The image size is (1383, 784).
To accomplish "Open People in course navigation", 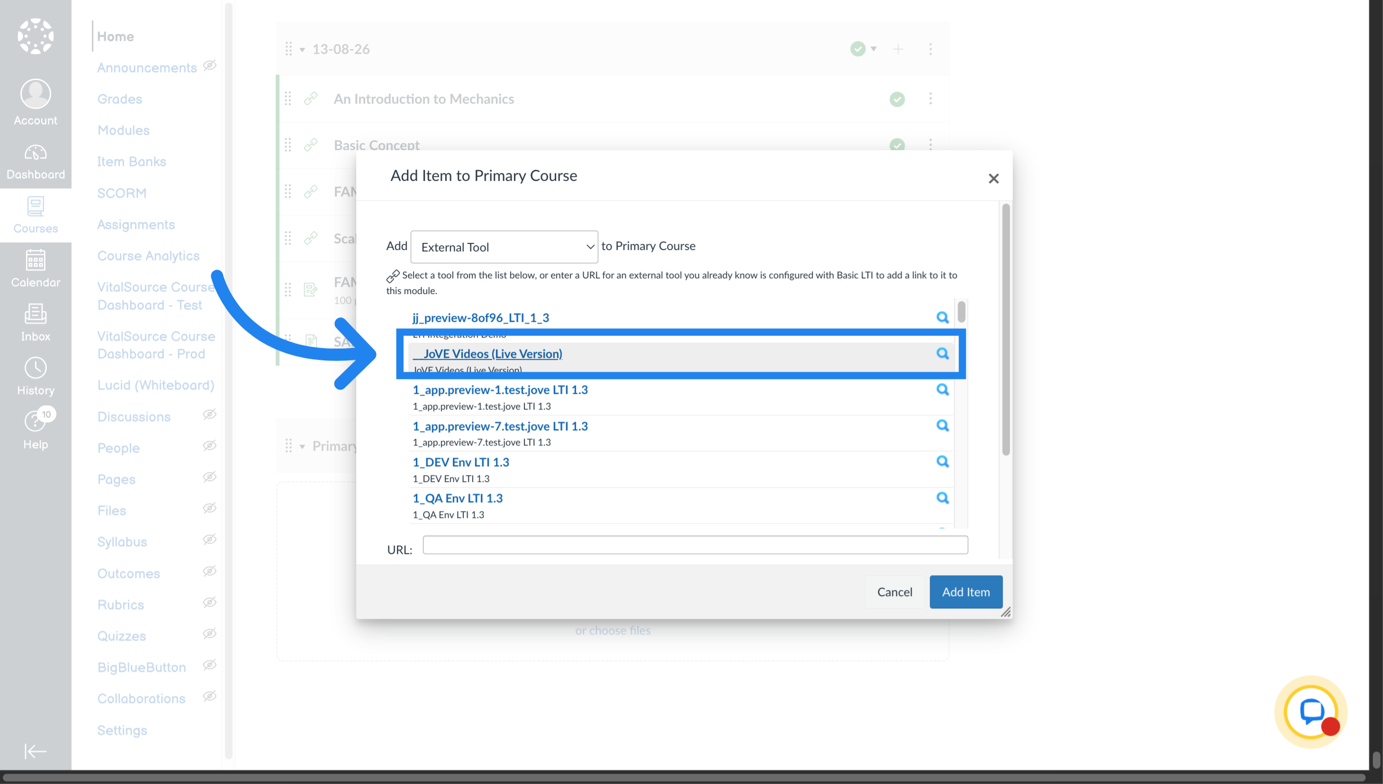I will click(118, 448).
